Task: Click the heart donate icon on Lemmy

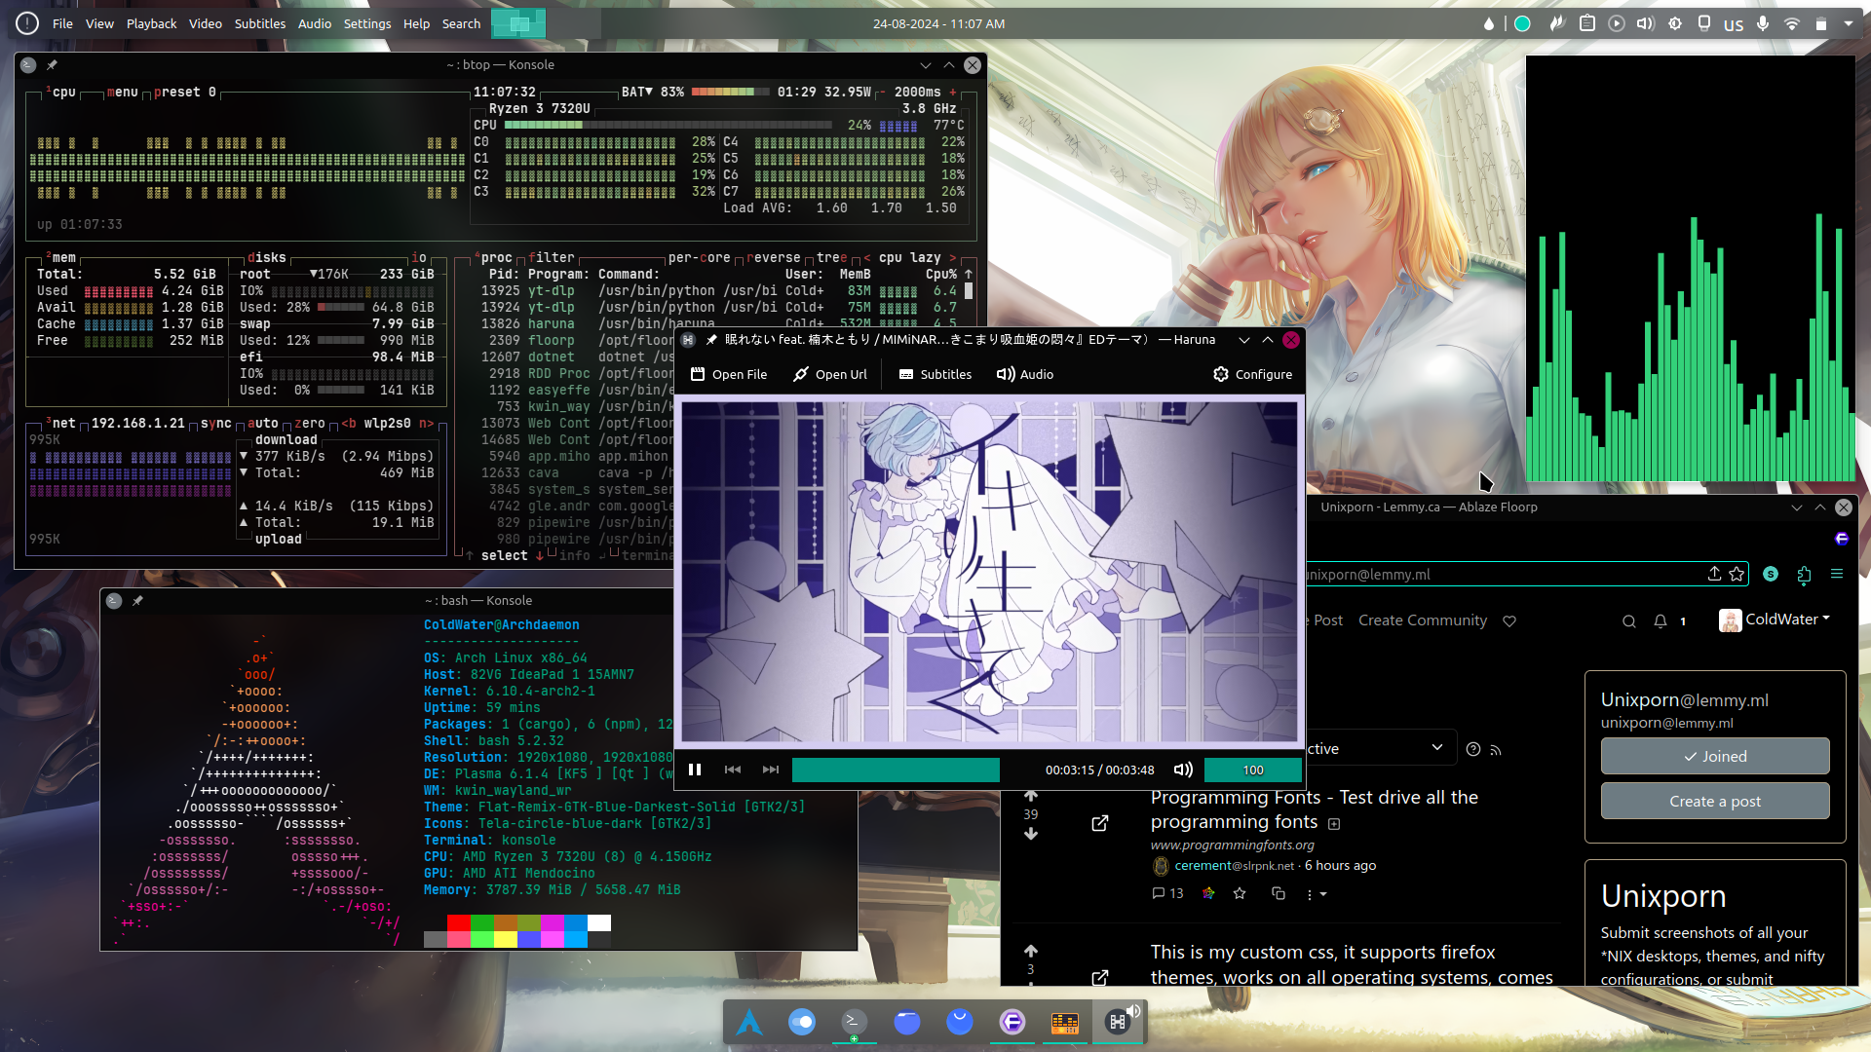Action: click(x=1509, y=620)
